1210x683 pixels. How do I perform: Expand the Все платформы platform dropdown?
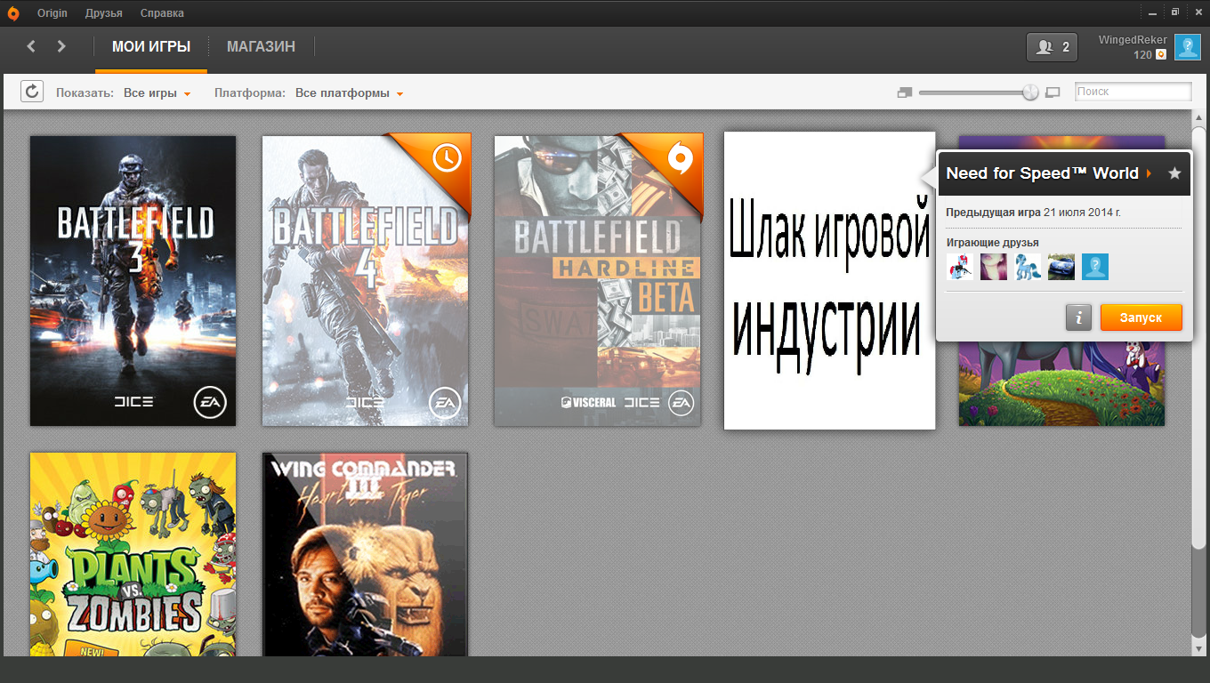[x=350, y=93]
